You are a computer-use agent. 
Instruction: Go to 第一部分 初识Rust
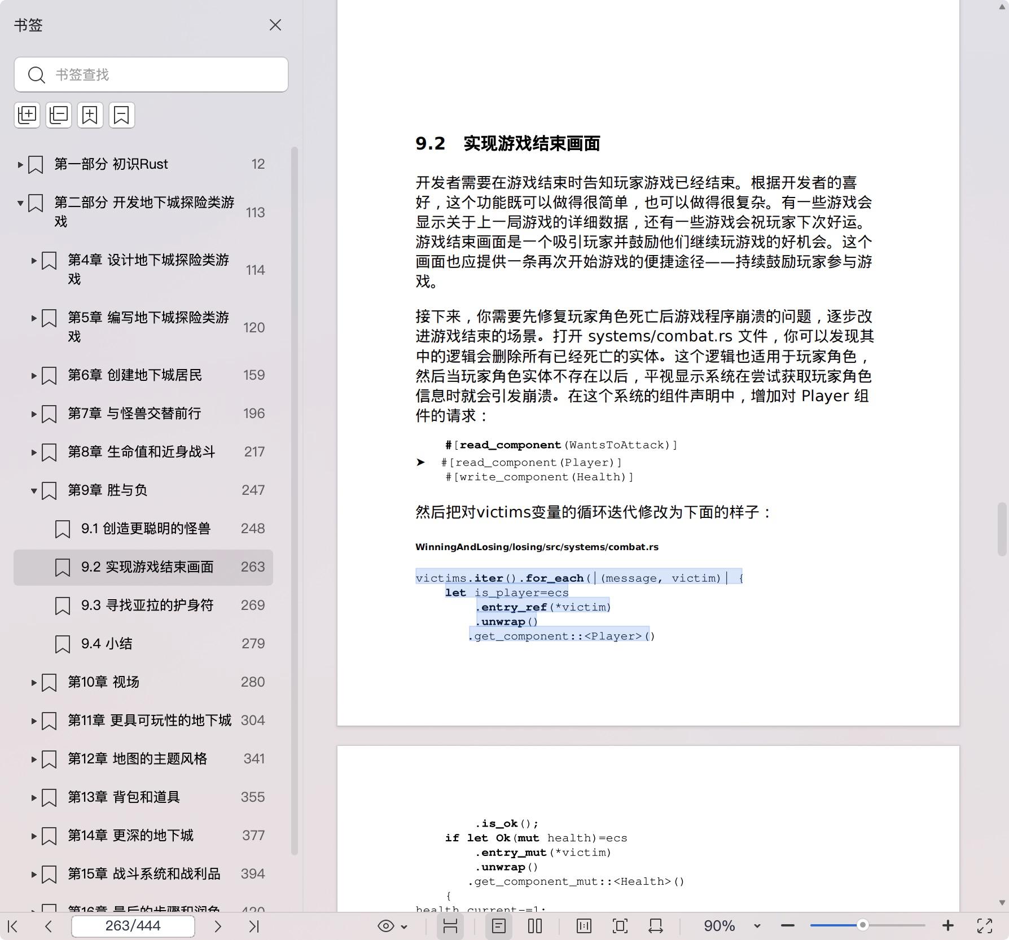111,164
